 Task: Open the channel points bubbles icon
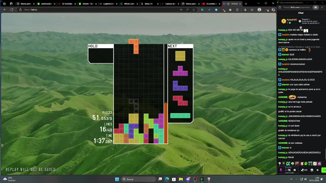pos(303,170)
